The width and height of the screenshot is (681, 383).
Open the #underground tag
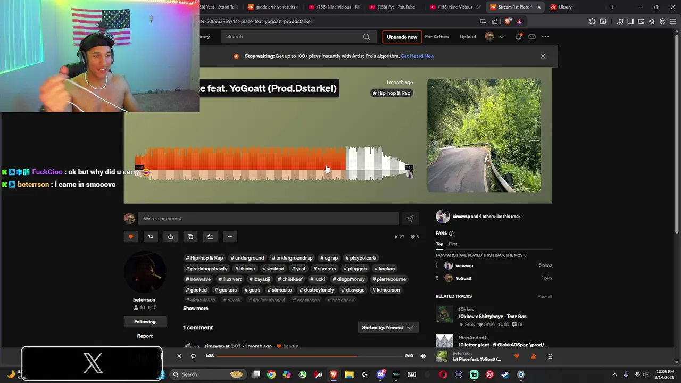click(x=247, y=258)
